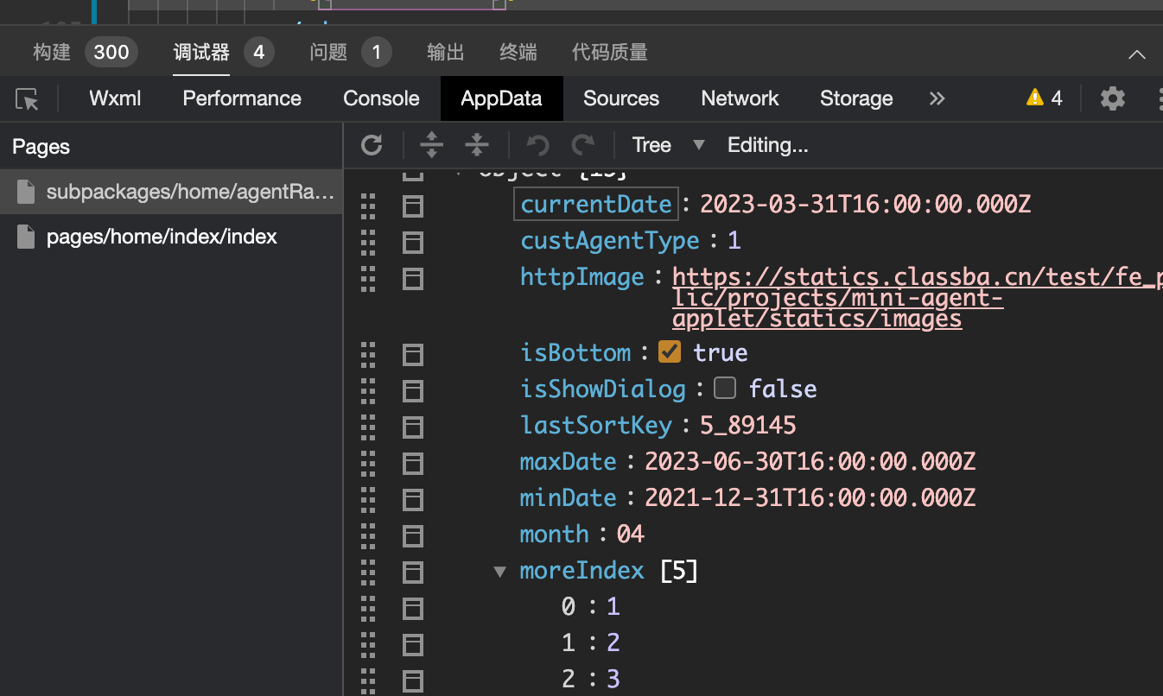Click the yellow warning triangle icon
The width and height of the screenshot is (1163, 696).
tap(1034, 98)
